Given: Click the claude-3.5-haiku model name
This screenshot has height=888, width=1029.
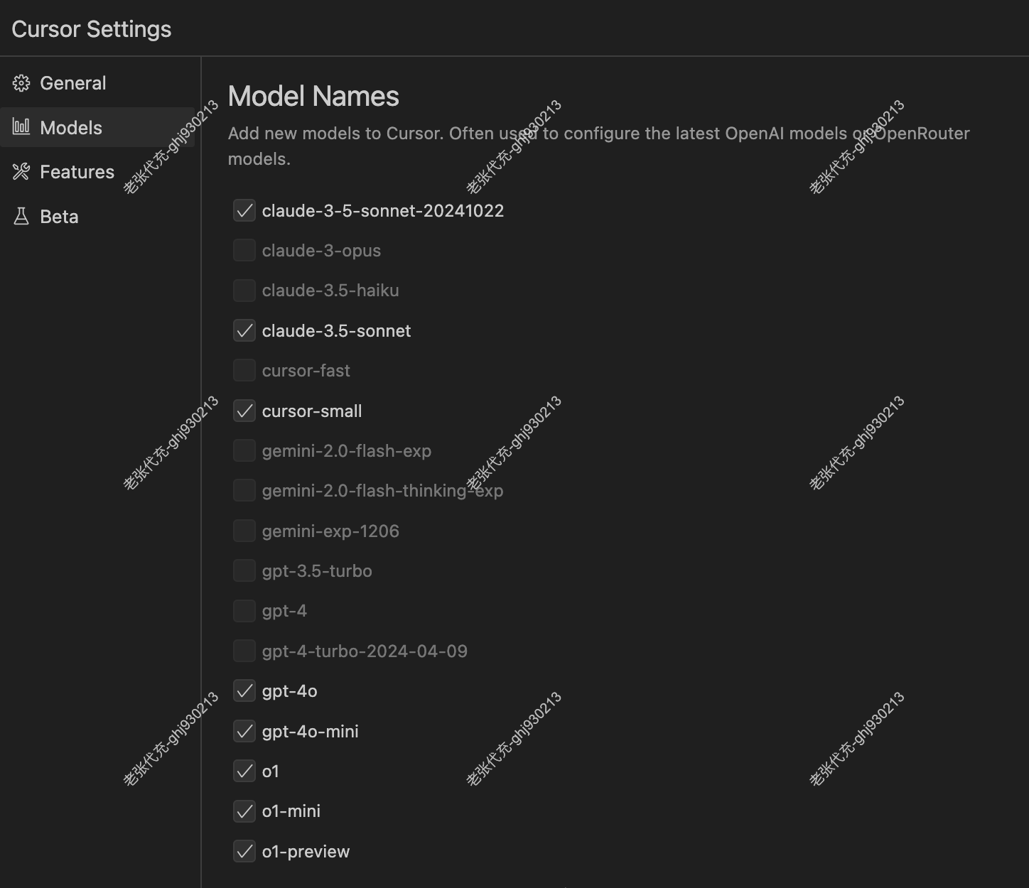Looking at the screenshot, I should point(330,290).
